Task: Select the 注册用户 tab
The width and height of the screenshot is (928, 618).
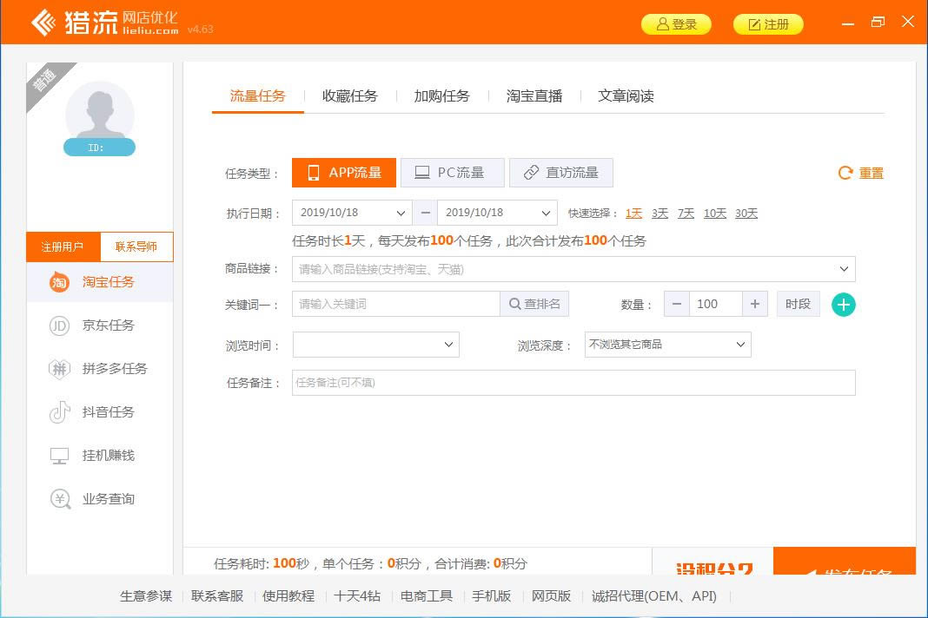Action: click(x=63, y=247)
